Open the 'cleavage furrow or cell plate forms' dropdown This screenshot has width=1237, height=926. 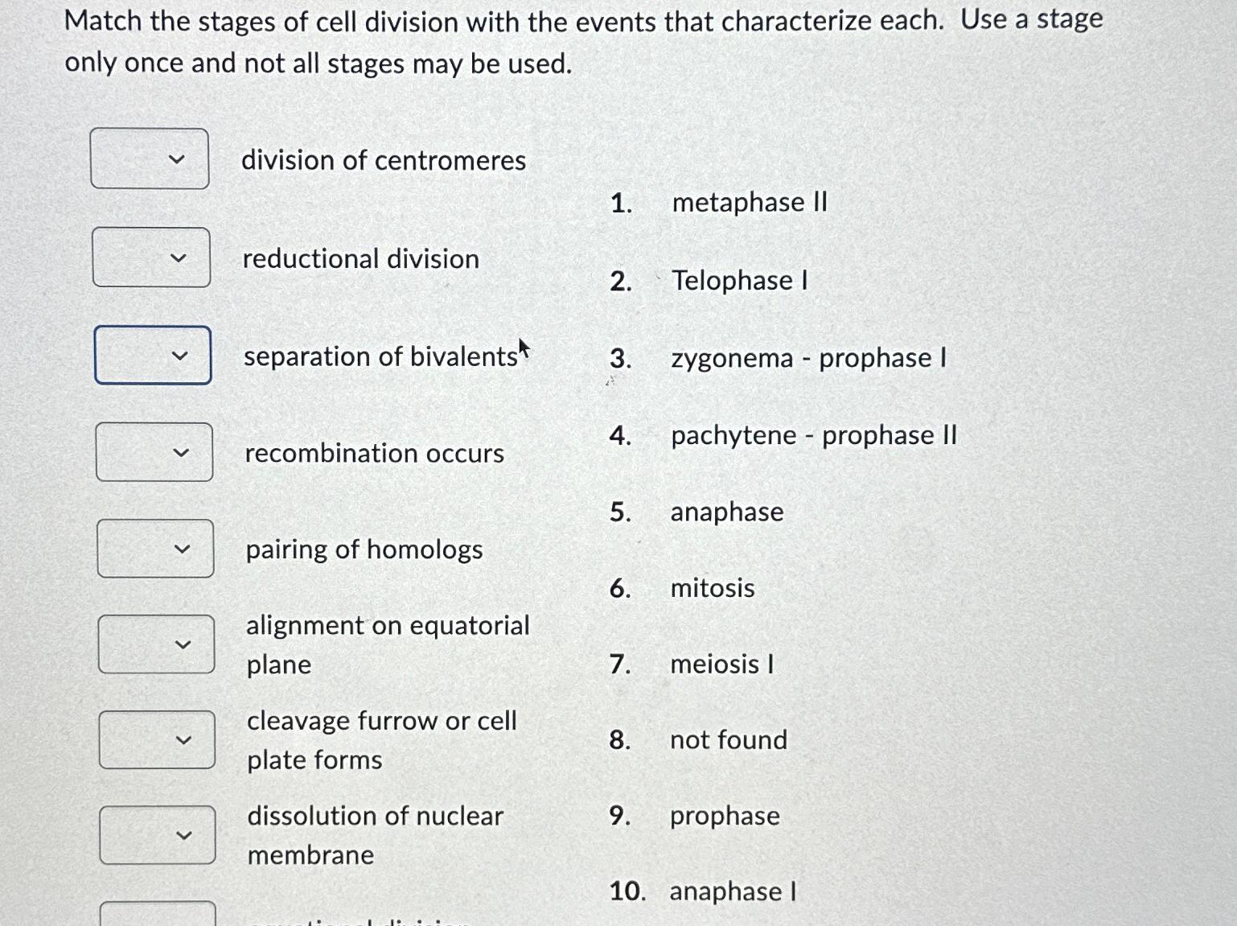click(x=158, y=739)
